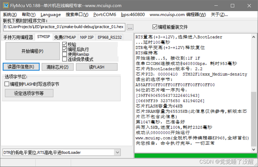This screenshot has height=167, width=258.
Task: Open the Language menu
Action: pyautogui.click(x=50, y=15)
